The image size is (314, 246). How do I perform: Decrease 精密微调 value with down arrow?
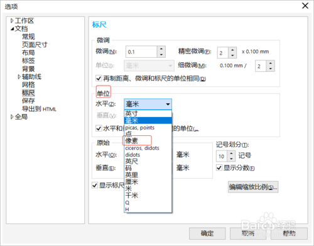point(232,55)
